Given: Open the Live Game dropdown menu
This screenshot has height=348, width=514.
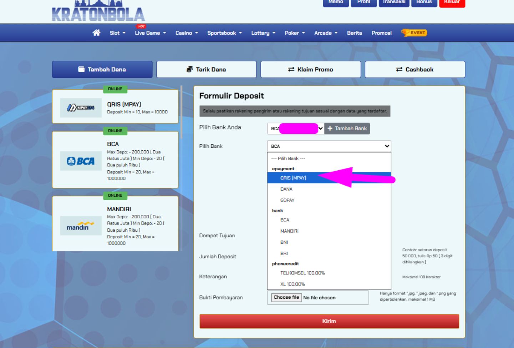Looking at the screenshot, I should 151,33.
